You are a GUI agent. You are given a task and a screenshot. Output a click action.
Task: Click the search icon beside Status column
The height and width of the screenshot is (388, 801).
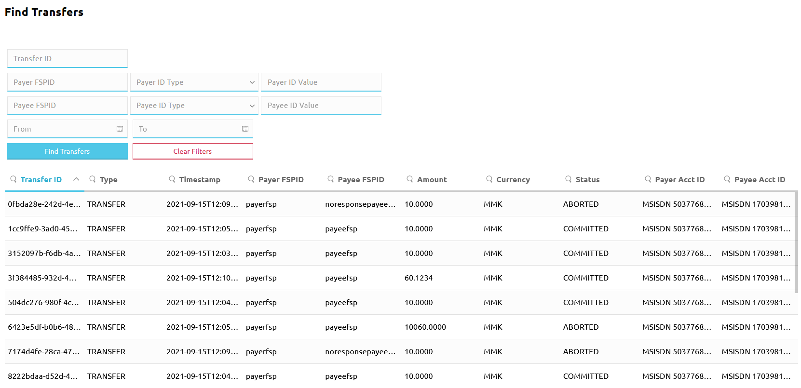(x=569, y=179)
